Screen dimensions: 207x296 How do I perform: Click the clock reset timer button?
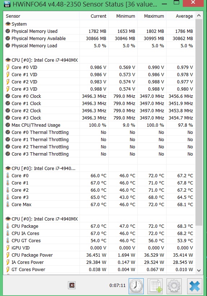(136, 286)
